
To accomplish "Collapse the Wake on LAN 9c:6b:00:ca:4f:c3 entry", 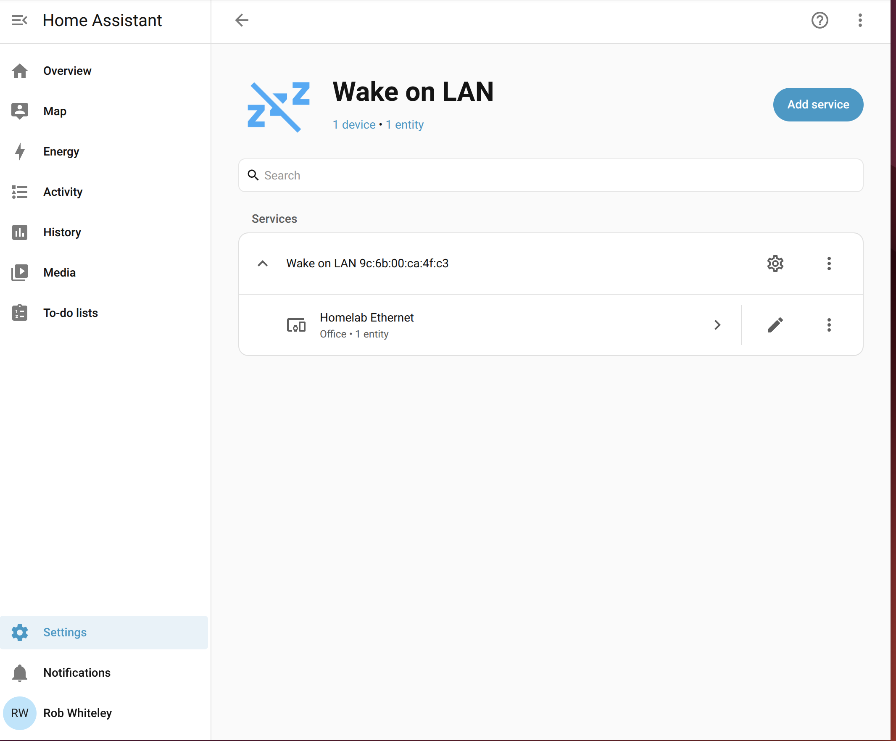I will (x=263, y=264).
